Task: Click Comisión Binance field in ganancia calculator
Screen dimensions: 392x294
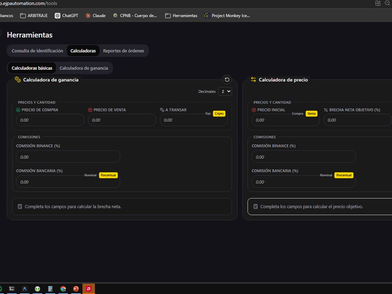Action: (68, 157)
